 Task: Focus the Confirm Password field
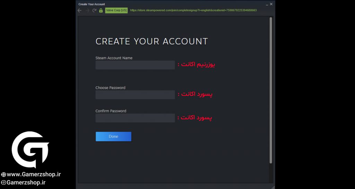tap(135, 118)
